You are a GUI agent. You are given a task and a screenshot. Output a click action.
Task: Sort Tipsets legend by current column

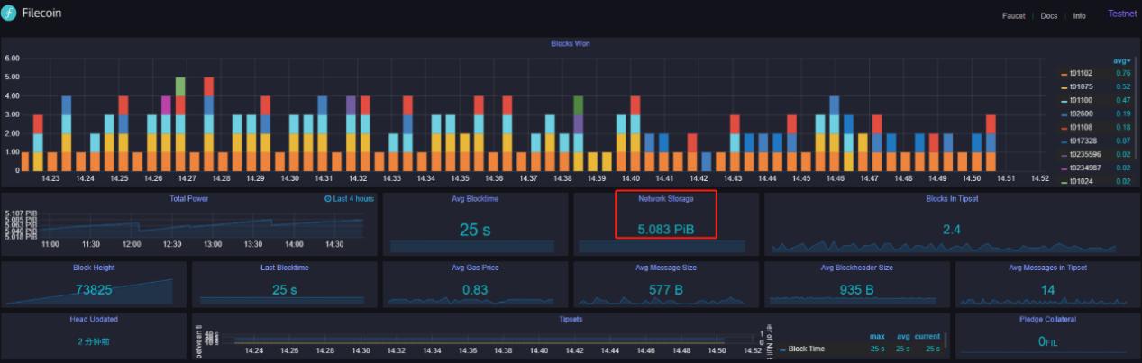point(927,336)
